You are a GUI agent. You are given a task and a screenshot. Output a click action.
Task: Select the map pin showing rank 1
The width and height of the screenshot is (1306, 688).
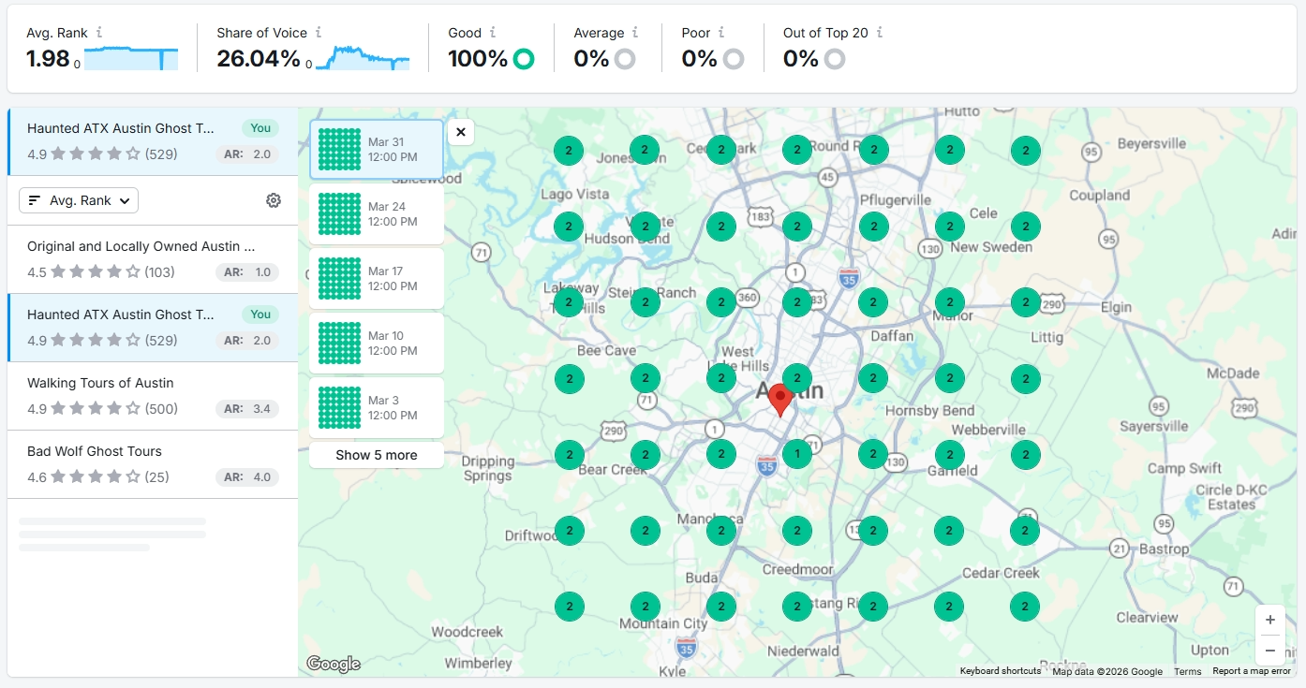[x=796, y=453]
